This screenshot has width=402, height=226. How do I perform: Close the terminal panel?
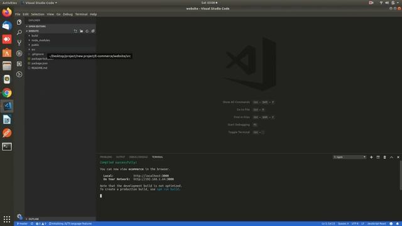[x=398, y=157]
